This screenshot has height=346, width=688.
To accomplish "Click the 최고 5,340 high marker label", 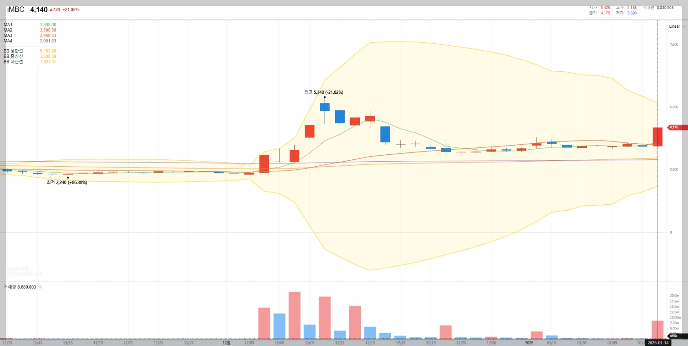I will tap(324, 92).
